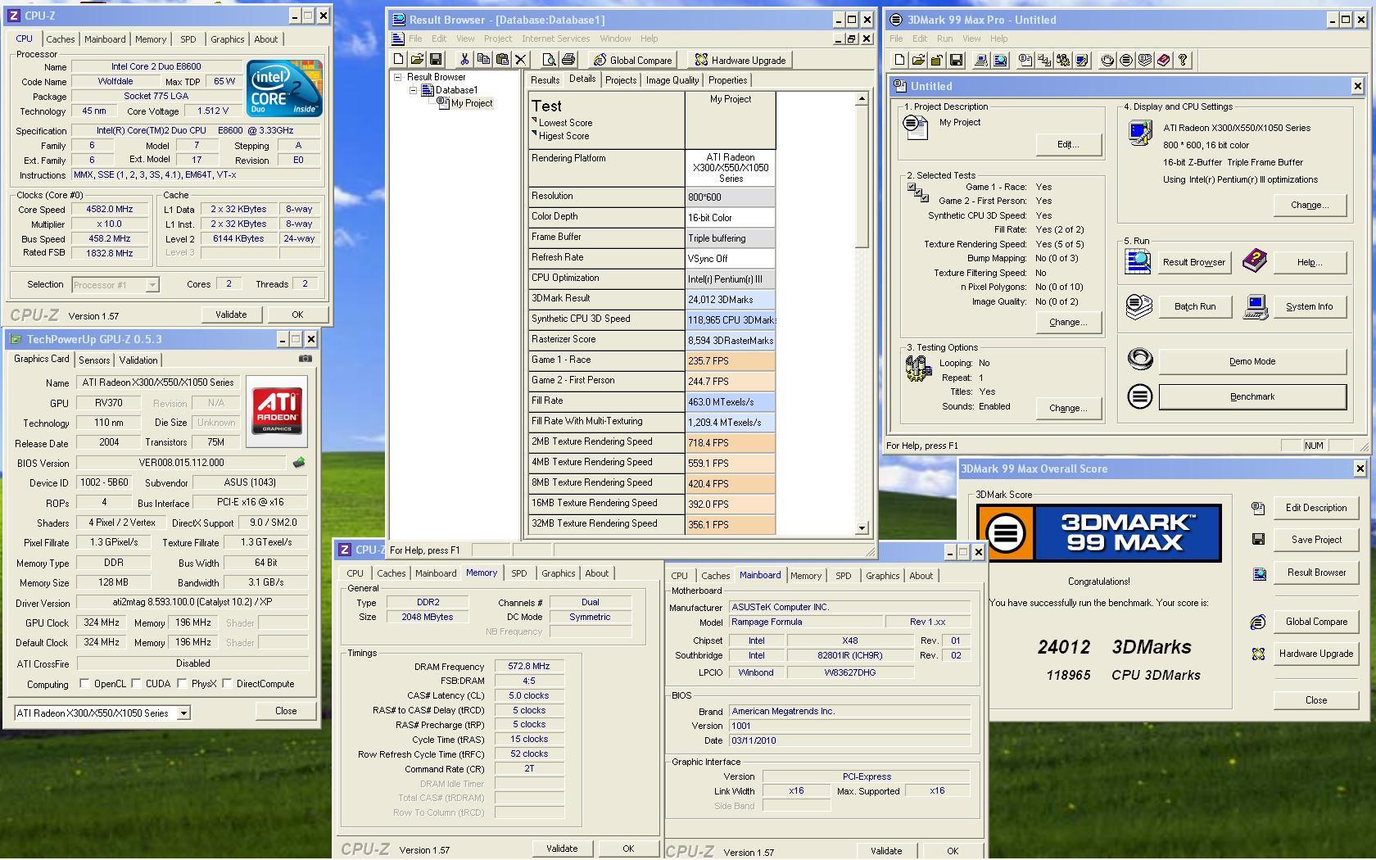Click Change button in Display and CPU Settings
Screen dimensions: 1376x860
pyautogui.click(x=1310, y=205)
